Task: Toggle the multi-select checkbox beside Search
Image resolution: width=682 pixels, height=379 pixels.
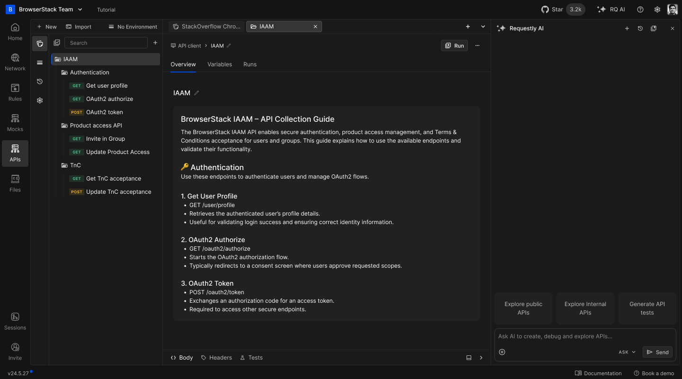Action: [57, 43]
